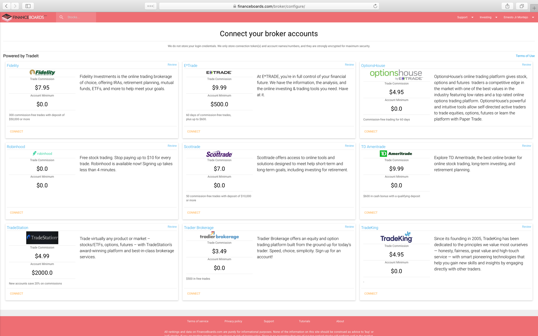Open a new tab with the plus icon

(x=534, y=8)
